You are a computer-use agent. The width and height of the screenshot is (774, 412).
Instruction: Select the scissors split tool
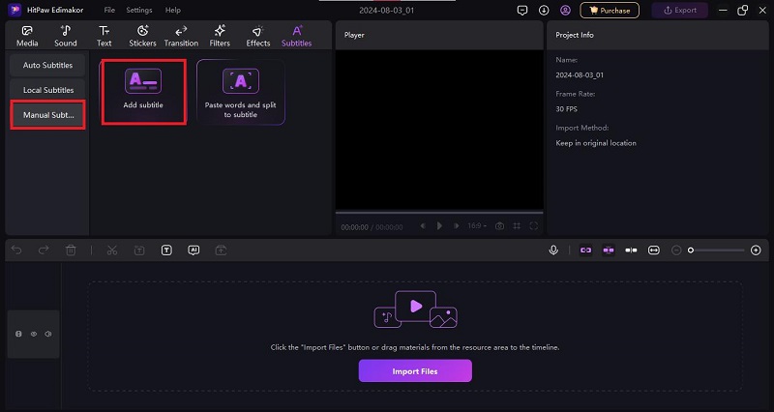[x=112, y=250]
